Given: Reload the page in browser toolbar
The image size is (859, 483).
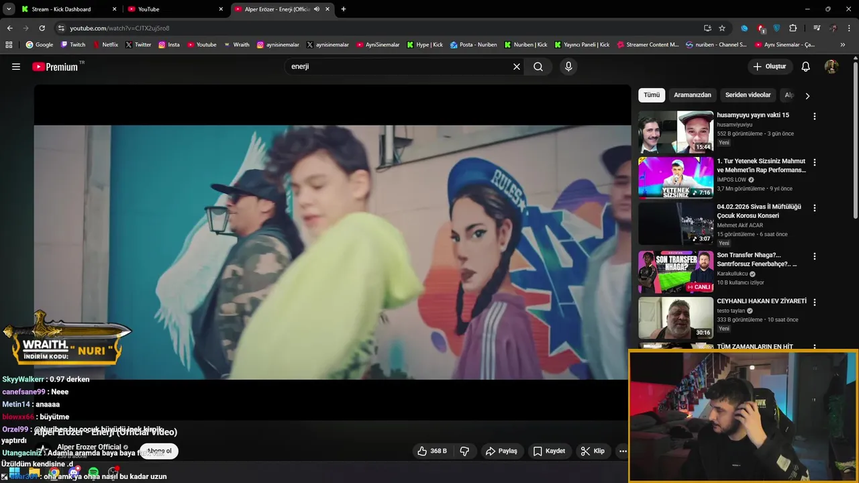Looking at the screenshot, I should (42, 28).
